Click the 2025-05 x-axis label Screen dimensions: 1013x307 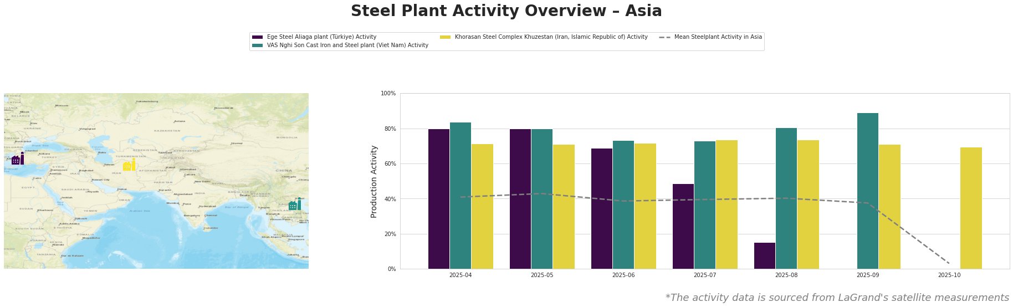tap(542, 275)
